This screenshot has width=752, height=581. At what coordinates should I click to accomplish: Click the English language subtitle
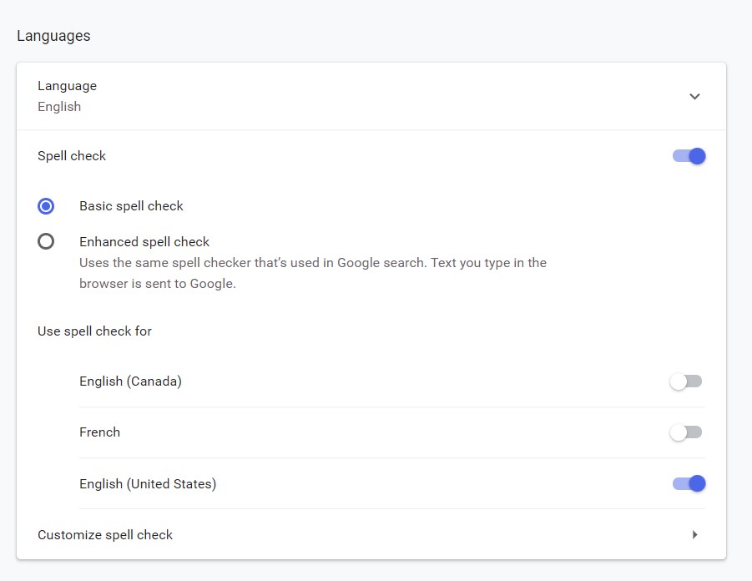[x=59, y=107]
